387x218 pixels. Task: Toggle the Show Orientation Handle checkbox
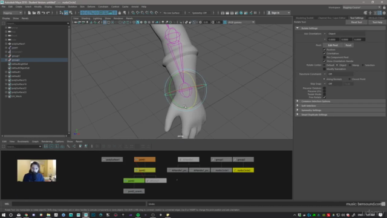pos(324,61)
